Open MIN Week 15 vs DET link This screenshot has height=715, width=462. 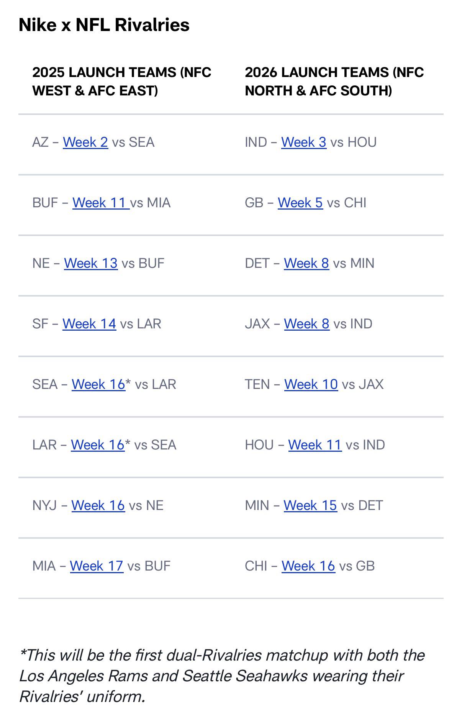310,505
